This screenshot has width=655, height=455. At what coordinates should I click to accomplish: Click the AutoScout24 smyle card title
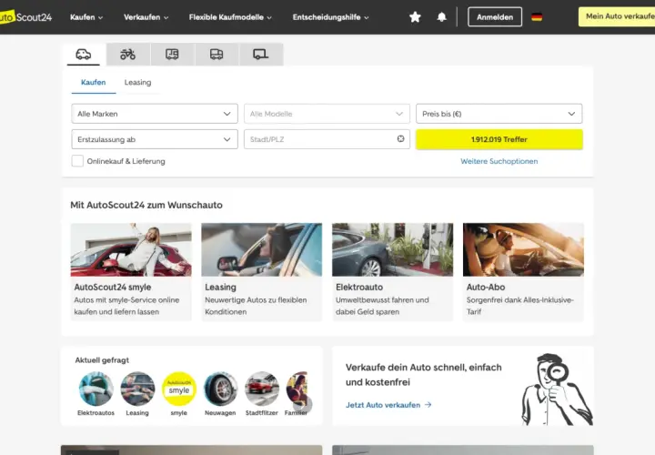tap(113, 287)
